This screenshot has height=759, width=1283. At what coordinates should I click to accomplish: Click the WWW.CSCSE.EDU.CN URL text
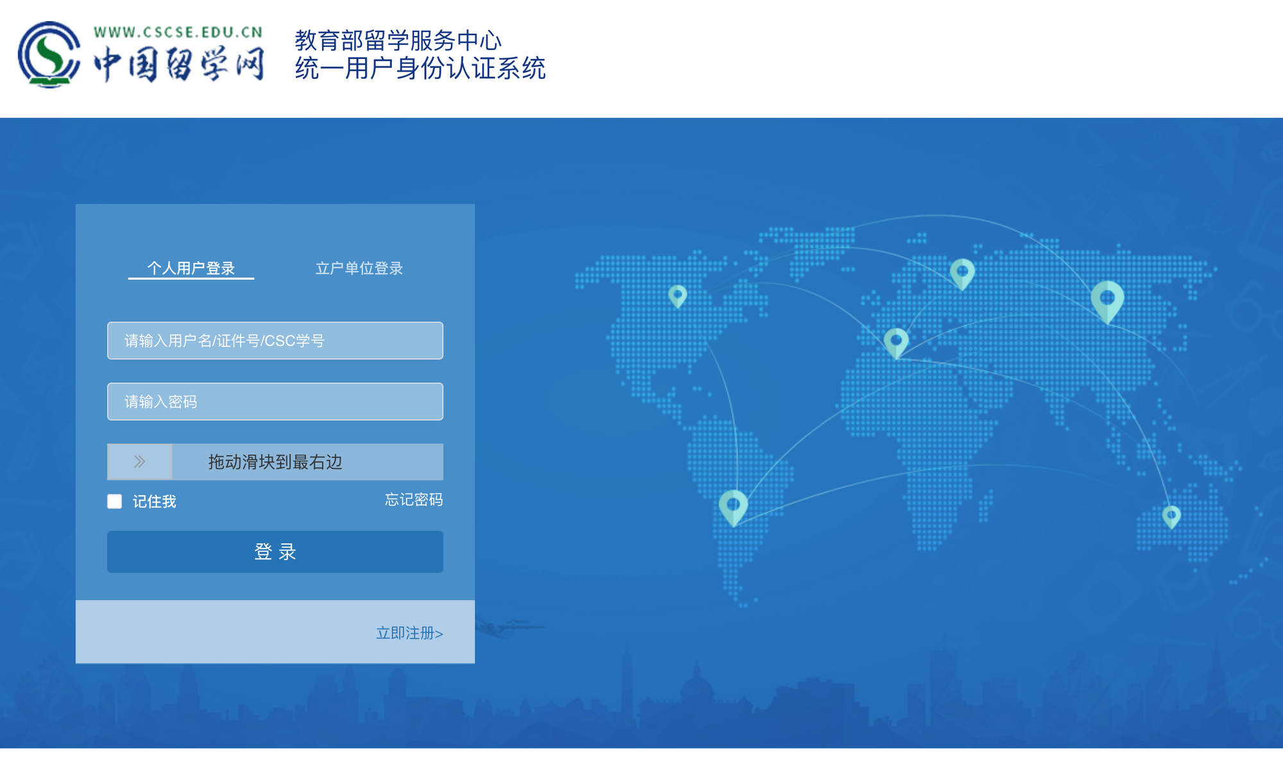pyautogui.click(x=178, y=32)
